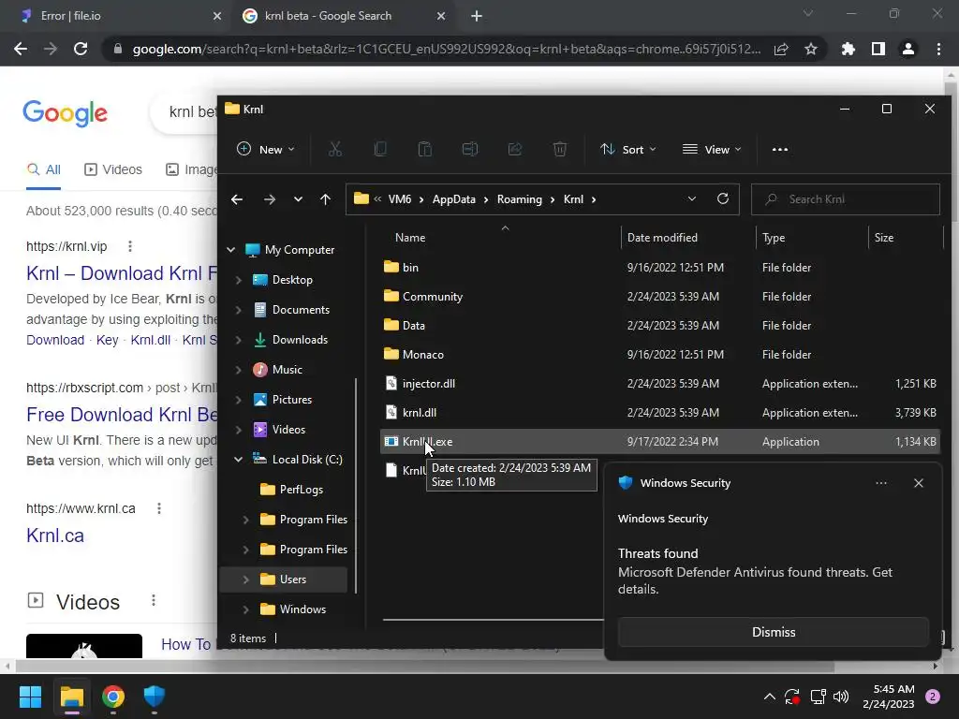
Task: Click File Explorer icon on the taskbar
Action: click(x=71, y=697)
